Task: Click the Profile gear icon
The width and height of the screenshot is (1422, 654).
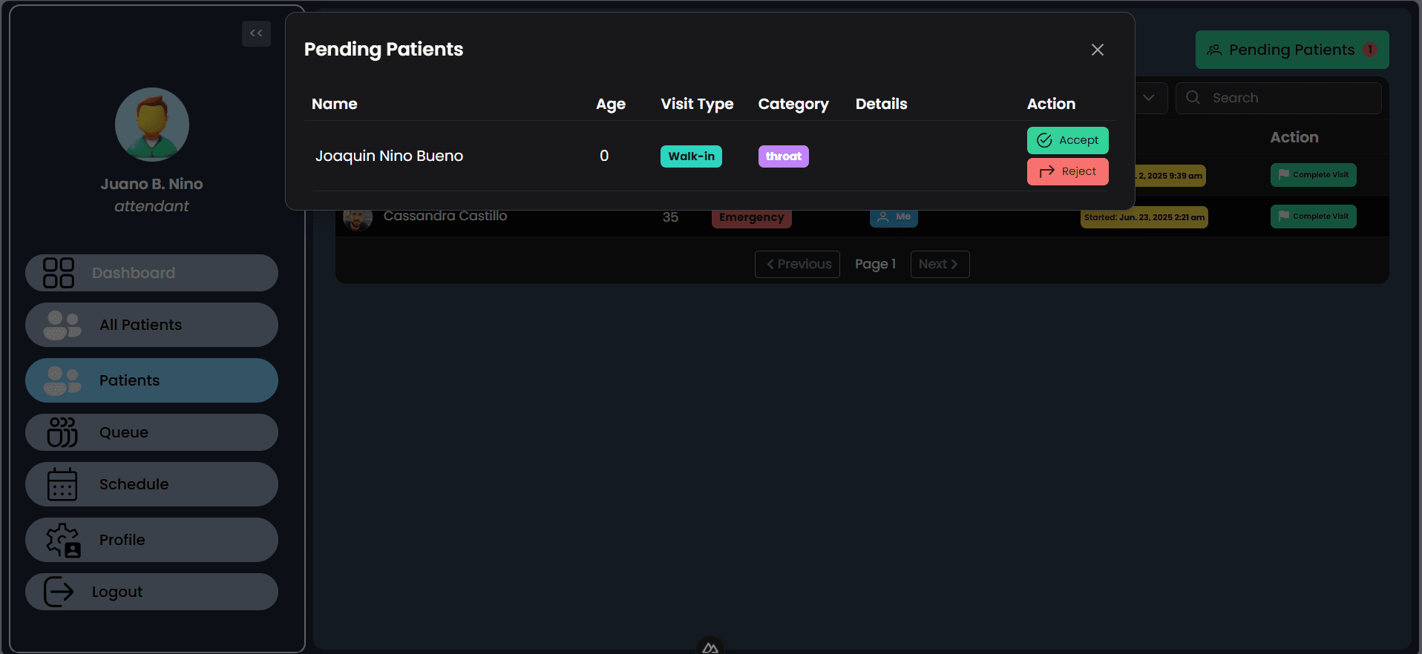Action: click(x=63, y=540)
